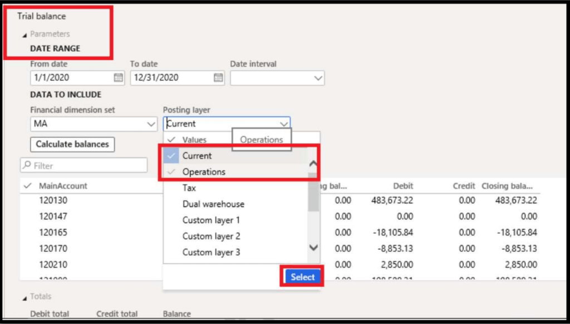The height and width of the screenshot is (324, 570).
Task: Toggle selection of Custom layer 1
Action: pyautogui.click(x=210, y=220)
